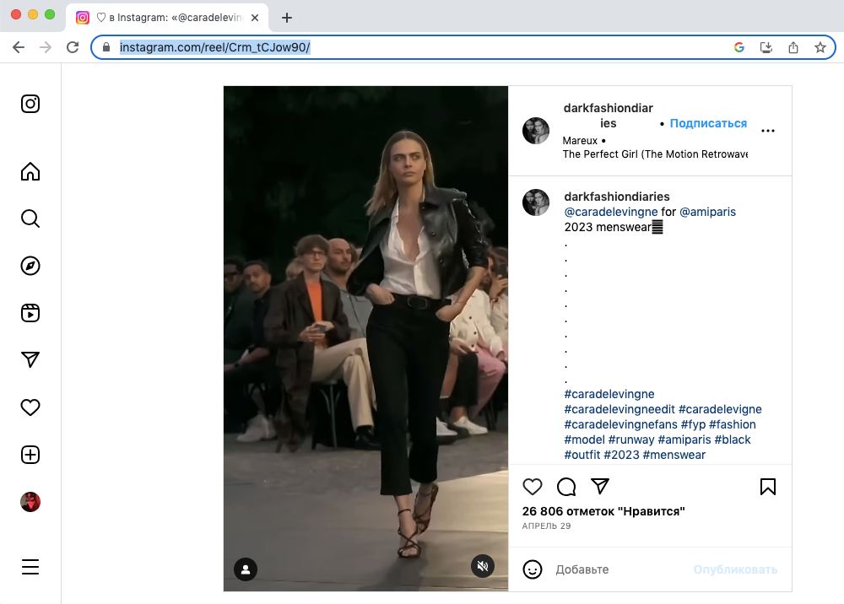Save the post with the bookmark icon
This screenshot has width=844, height=604.
[x=767, y=487]
